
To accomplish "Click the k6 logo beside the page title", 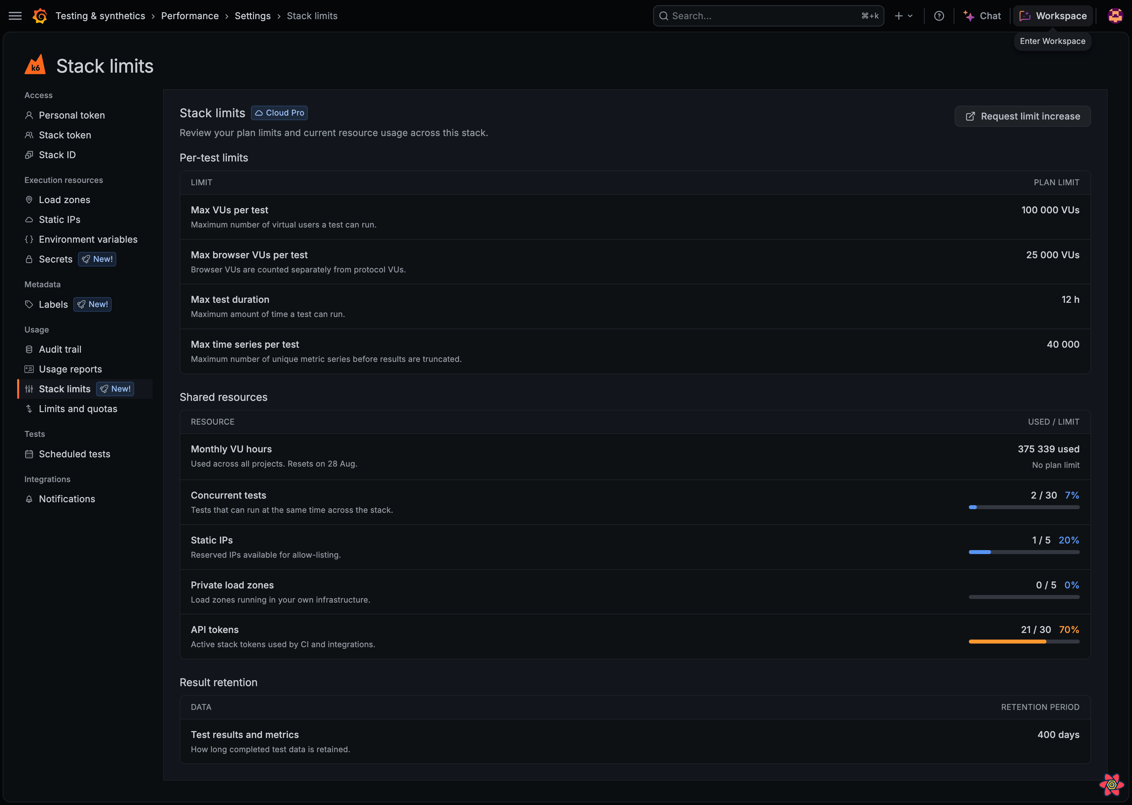I will (x=35, y=65).
